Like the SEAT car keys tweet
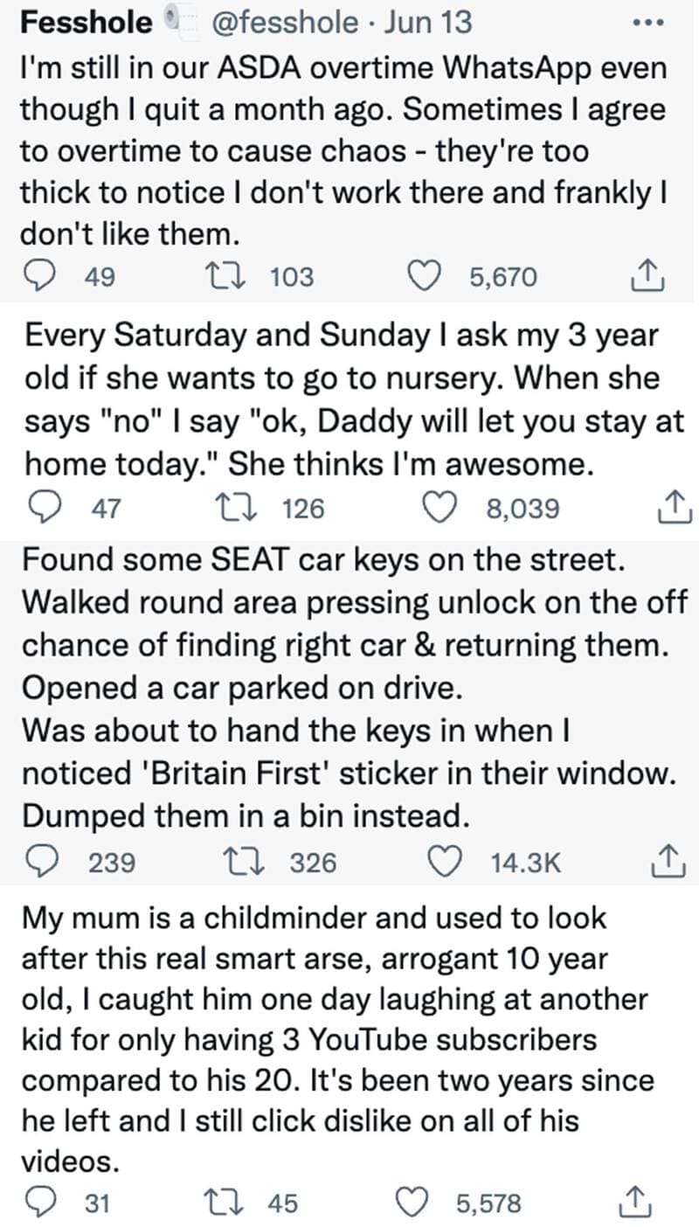 (448, 863)
